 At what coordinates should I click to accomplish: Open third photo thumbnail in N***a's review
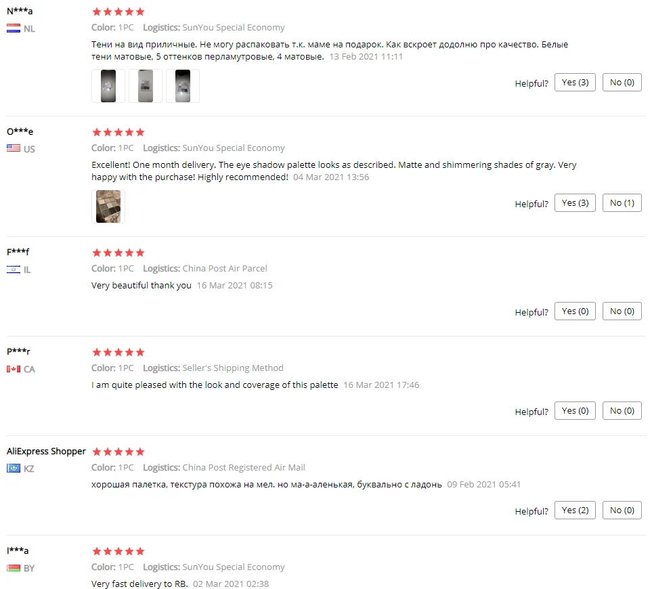click(x=183, y=86)
